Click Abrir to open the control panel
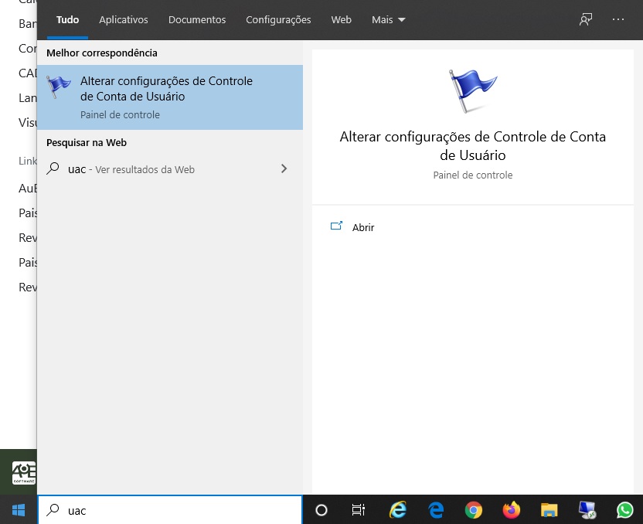 tap(362, 227)
